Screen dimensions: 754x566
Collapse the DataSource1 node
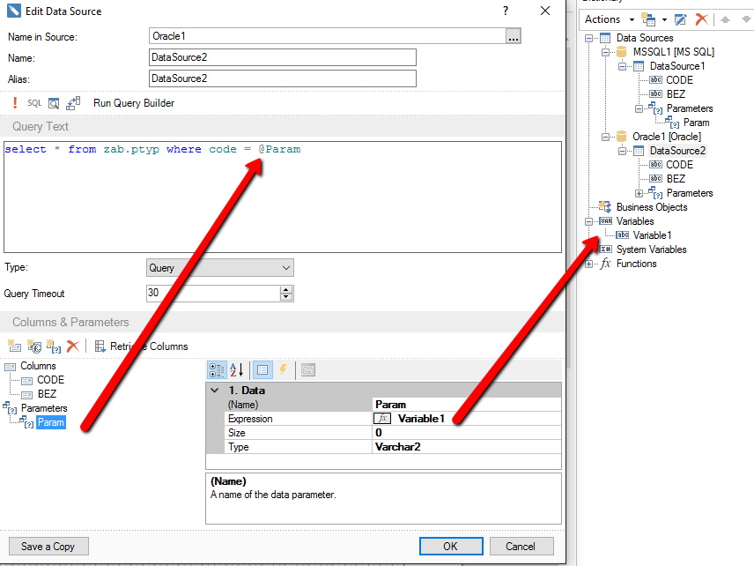622,66
